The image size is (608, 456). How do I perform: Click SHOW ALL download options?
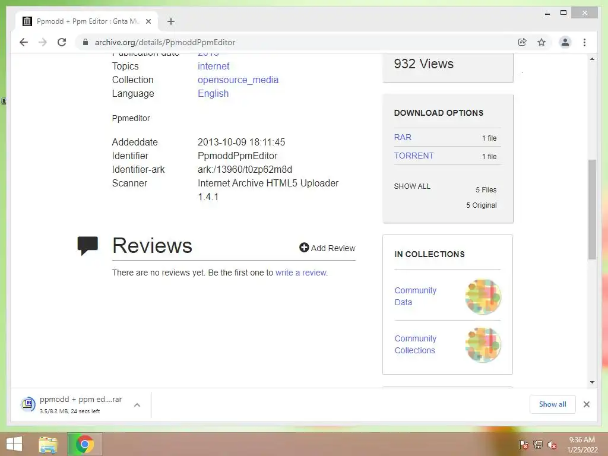click(412, 186)
